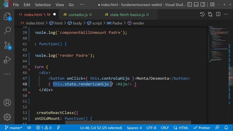
Task: Click index.html in breadcrumb
Action: [35, 23]
